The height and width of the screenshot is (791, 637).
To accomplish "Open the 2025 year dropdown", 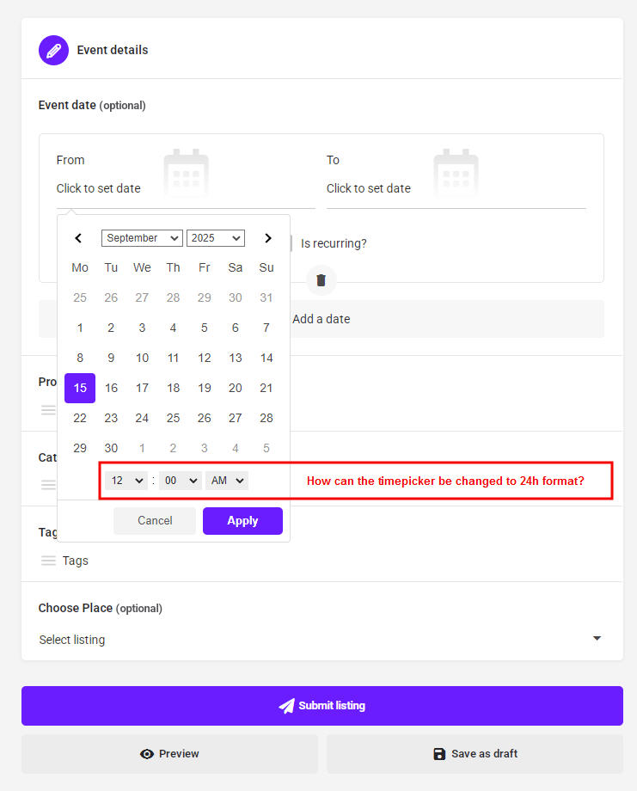I will [216, 238].
